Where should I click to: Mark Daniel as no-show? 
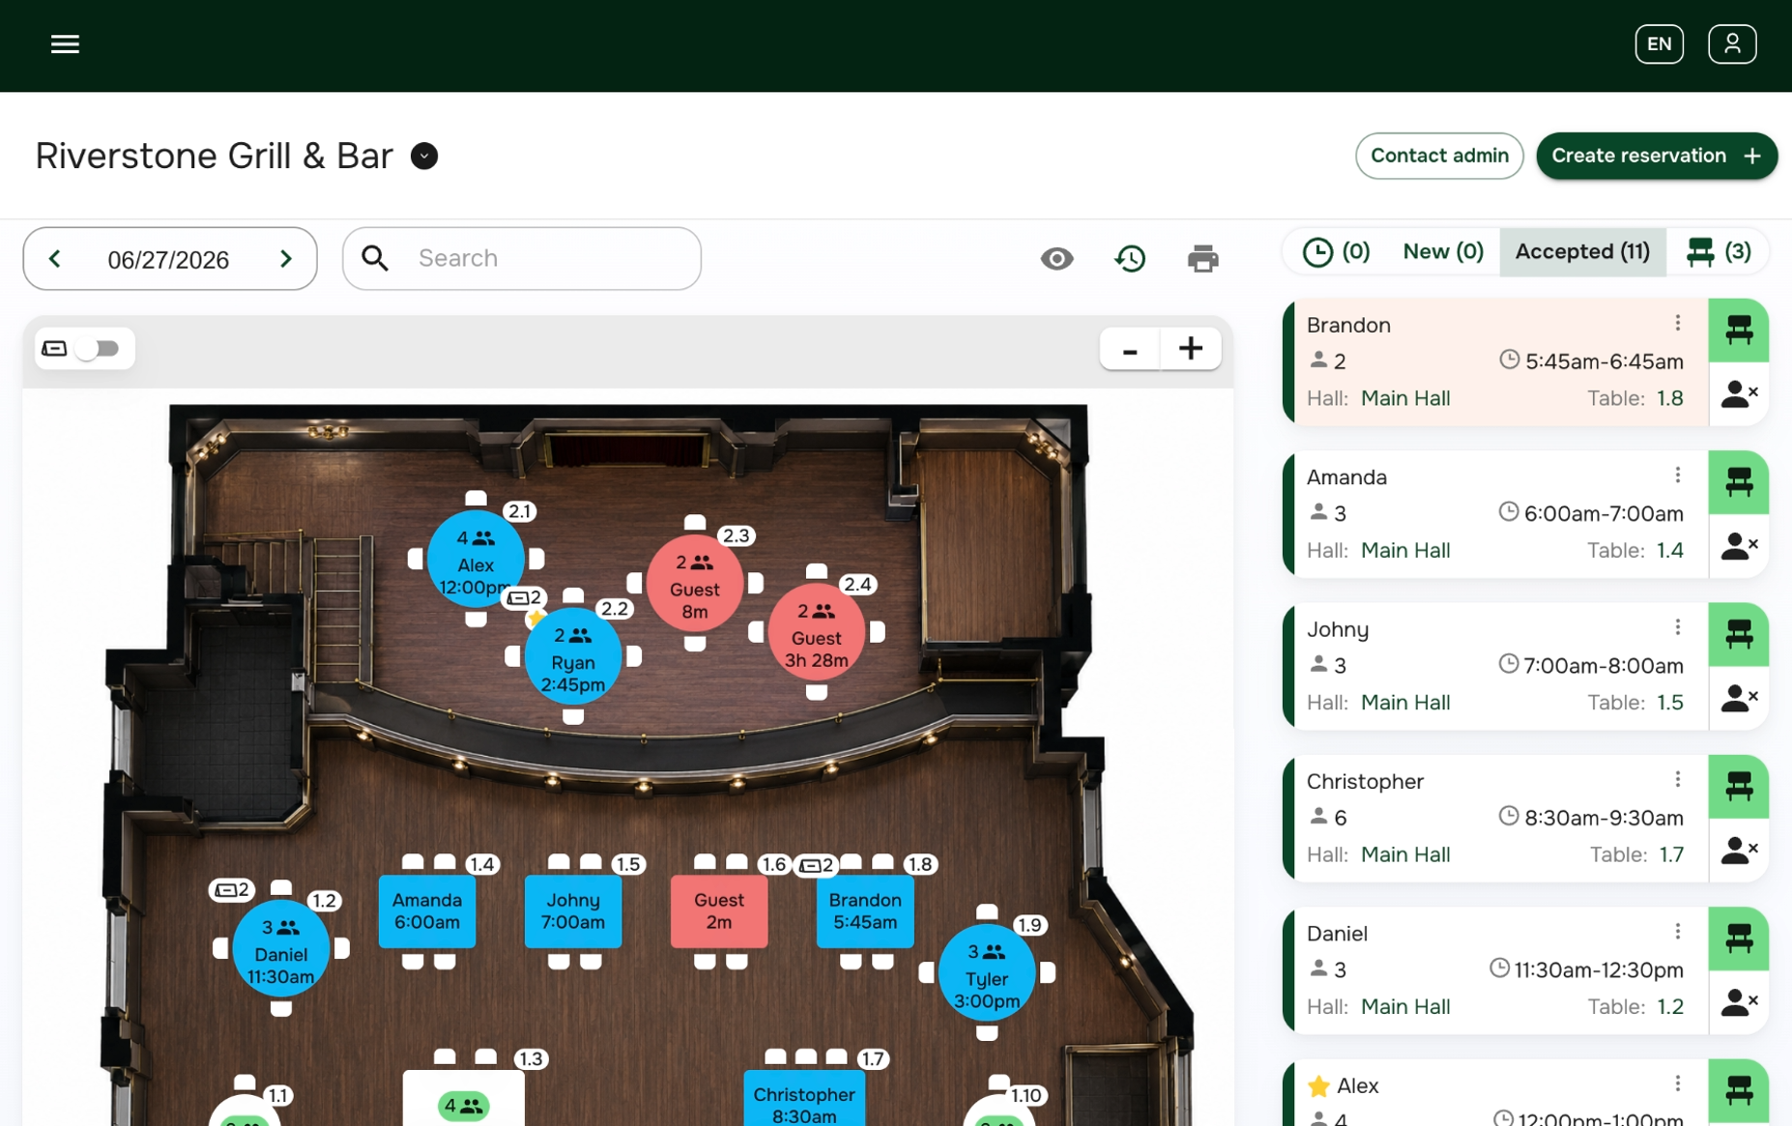coord(1738,1002)
